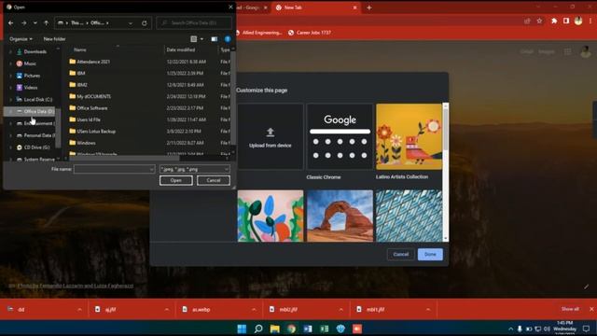Click Done in Customize dialog
Image resolution: width=597 pixels, height=336 pixels.
tap(430, 254)
